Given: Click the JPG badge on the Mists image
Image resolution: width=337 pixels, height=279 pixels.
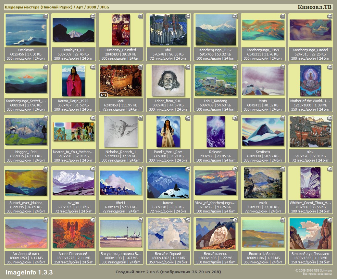Looking at the screenshot, I should (x=282, y=67).
